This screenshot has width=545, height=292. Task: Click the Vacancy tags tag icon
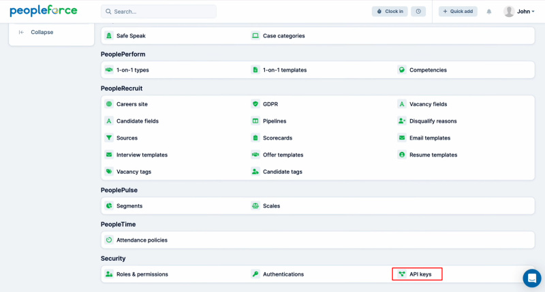tap(109, 172)
